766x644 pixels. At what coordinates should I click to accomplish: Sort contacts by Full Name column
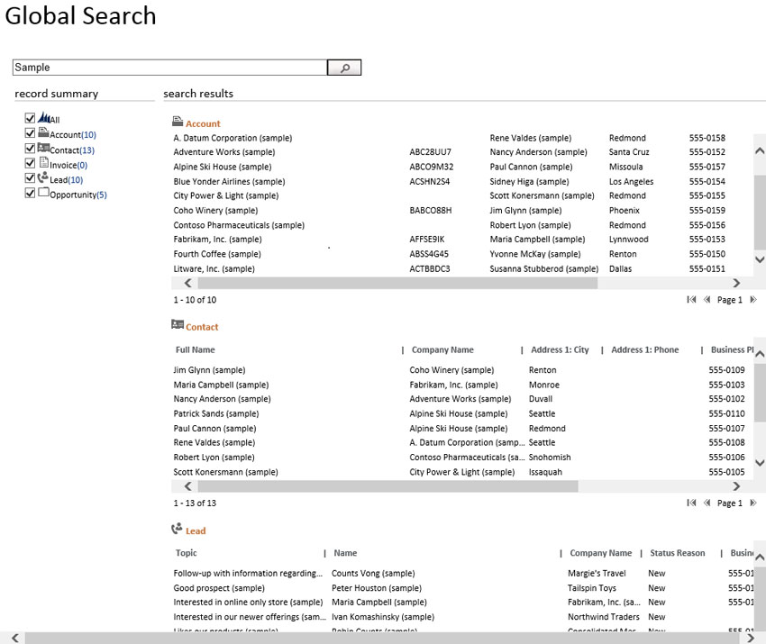pos(196,349)
